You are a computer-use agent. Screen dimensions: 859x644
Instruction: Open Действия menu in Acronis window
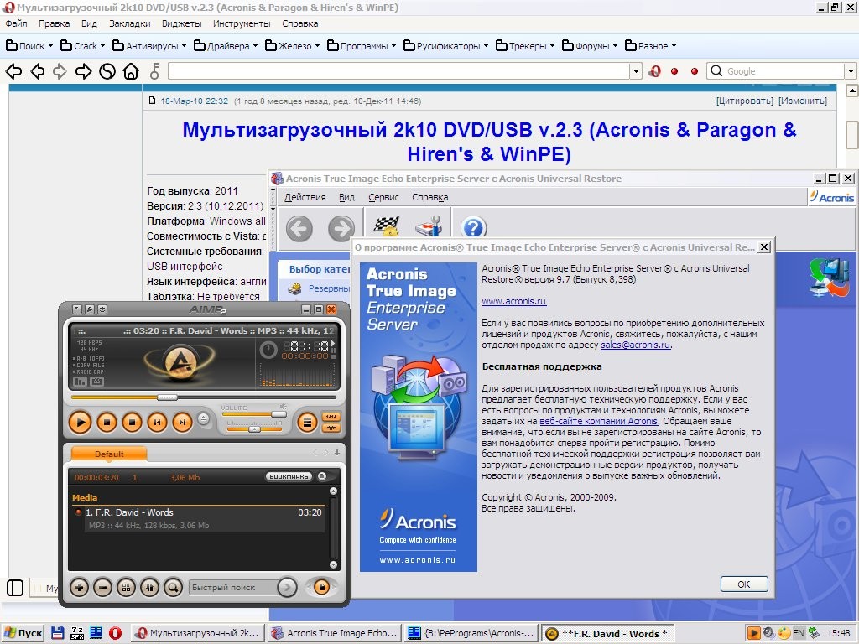click(x=305, y=197)
